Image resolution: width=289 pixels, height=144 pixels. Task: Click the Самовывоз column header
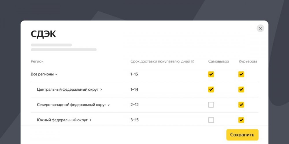pyautogui.click(x=218, y=61)
